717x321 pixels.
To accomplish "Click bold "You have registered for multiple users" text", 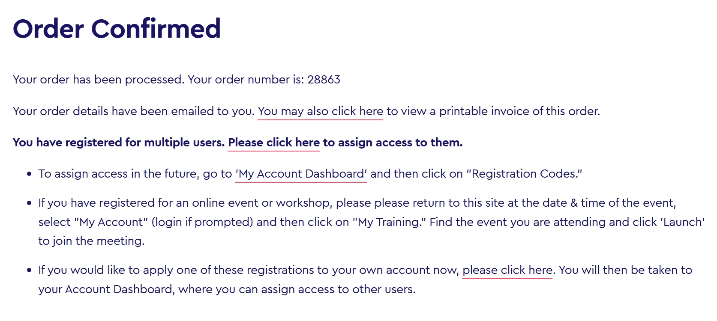I will (x=118, y=143).
